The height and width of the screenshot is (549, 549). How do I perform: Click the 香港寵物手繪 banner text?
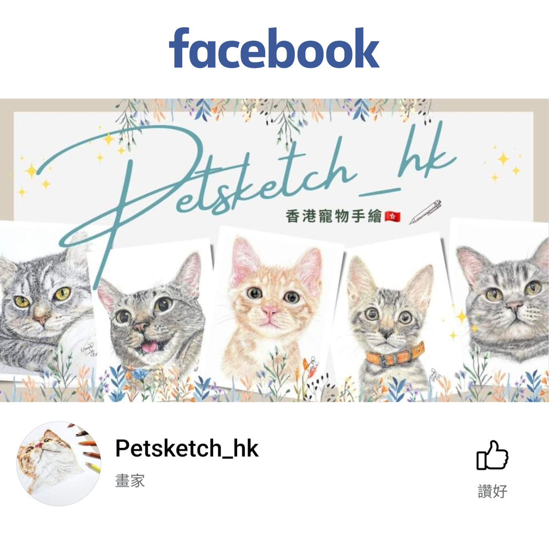(x=333, y=216)
